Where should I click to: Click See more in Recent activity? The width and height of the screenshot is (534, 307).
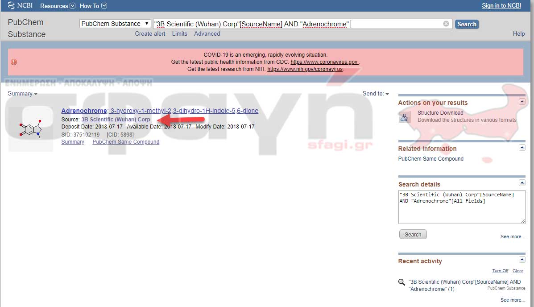point(513,300)
